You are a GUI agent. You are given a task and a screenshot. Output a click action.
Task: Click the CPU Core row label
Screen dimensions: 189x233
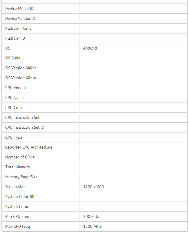tap(14, 108)
